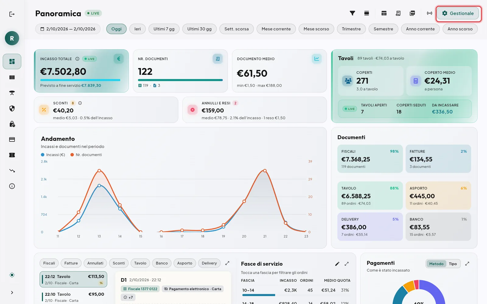The height and width of the screenshot is (304, 487).
Task: Select the Ieri period tab
Action: pyautogui.click(x=138, y=29)
